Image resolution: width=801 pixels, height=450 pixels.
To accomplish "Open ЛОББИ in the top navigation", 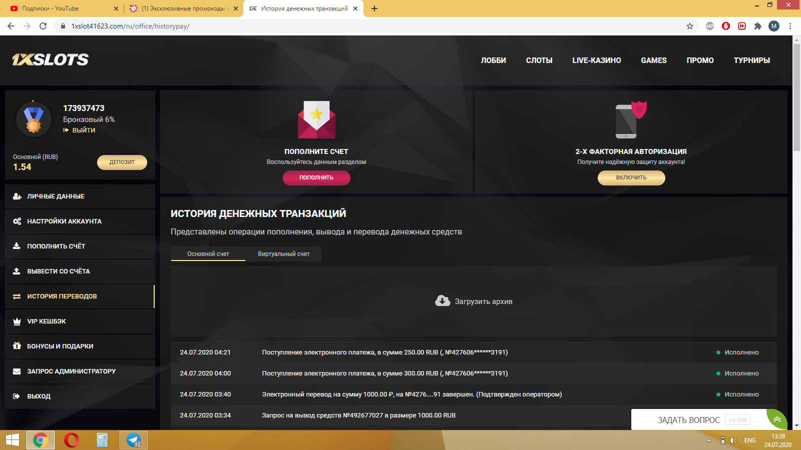I will pos(494,60).
